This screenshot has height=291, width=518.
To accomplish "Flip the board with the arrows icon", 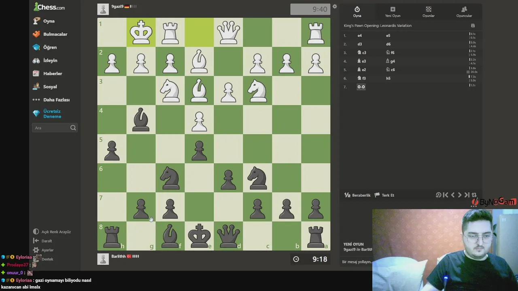I will (x=474, y=195).
